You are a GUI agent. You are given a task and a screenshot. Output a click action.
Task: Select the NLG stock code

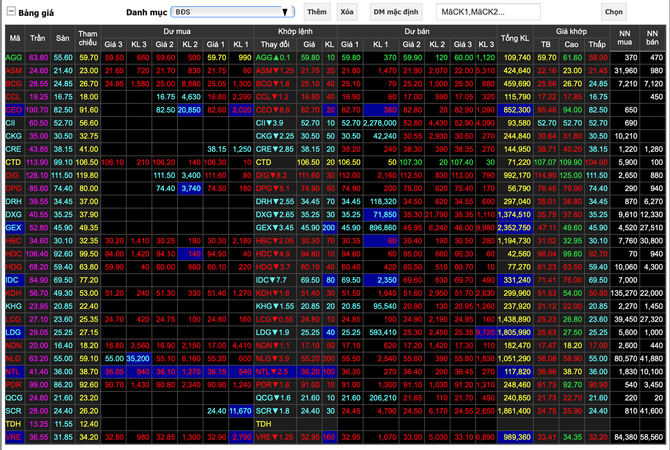[x=13, y=359]
